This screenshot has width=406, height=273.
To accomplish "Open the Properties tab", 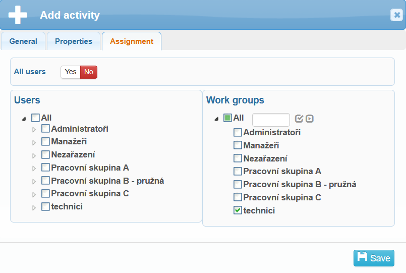I will (x=74, y=41).
